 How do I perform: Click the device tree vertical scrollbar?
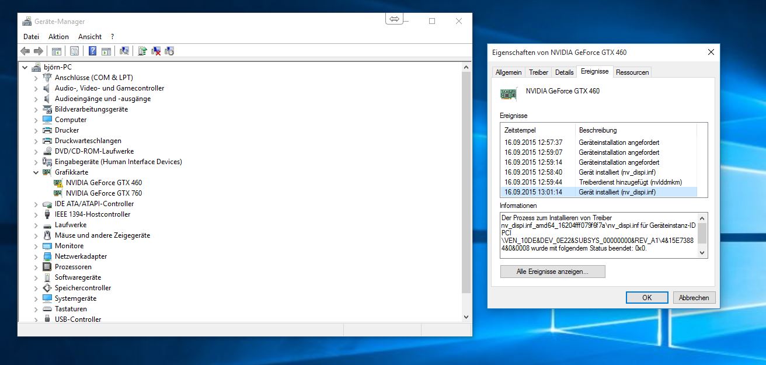(x=466, y=181)
